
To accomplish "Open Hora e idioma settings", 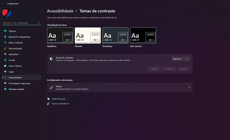I will coord(22,66).
